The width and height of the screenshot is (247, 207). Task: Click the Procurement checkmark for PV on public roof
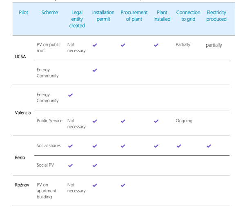(123, 45)
